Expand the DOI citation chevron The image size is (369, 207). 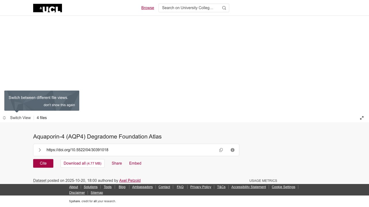click(x=40, y=150)
